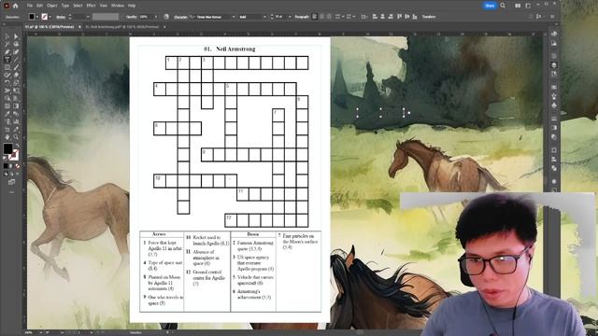The image size is (598, 336).
Task: Select the Column Graph tool
Action: point(16,121)
